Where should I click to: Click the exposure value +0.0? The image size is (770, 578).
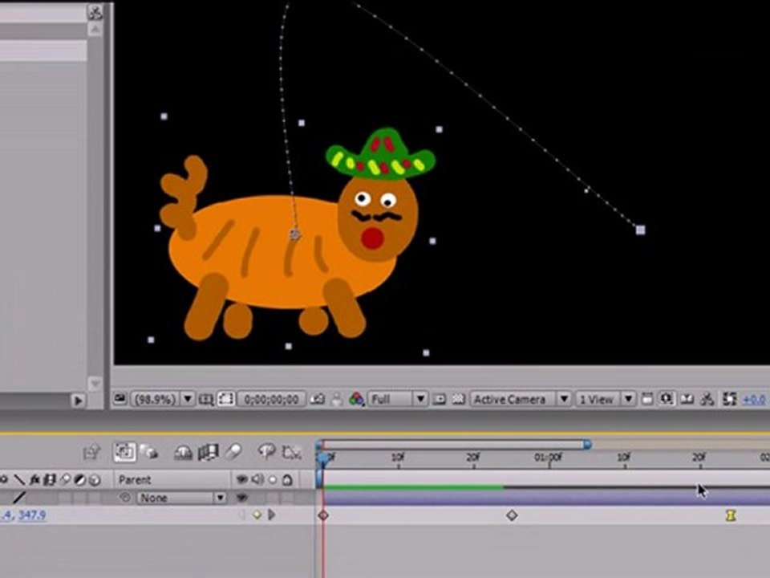754,400
